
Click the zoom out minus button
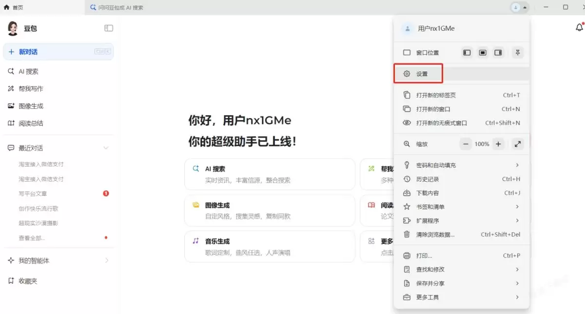point(466,144)
